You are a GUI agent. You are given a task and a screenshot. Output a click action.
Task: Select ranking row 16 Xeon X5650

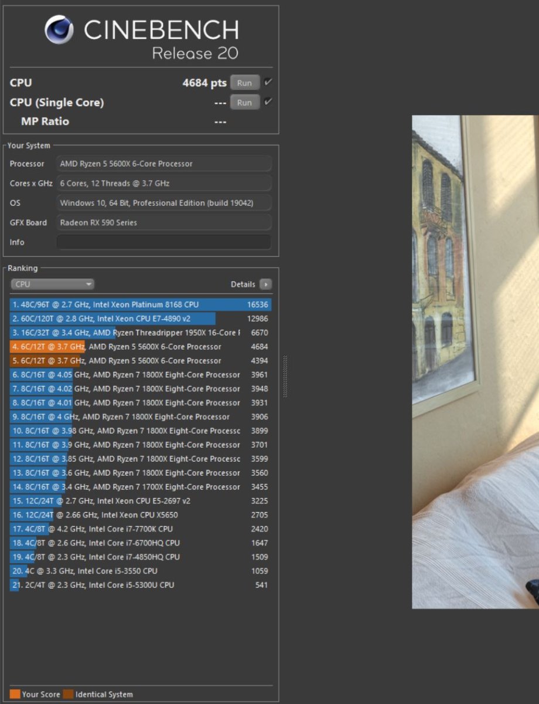pos(141,515)
